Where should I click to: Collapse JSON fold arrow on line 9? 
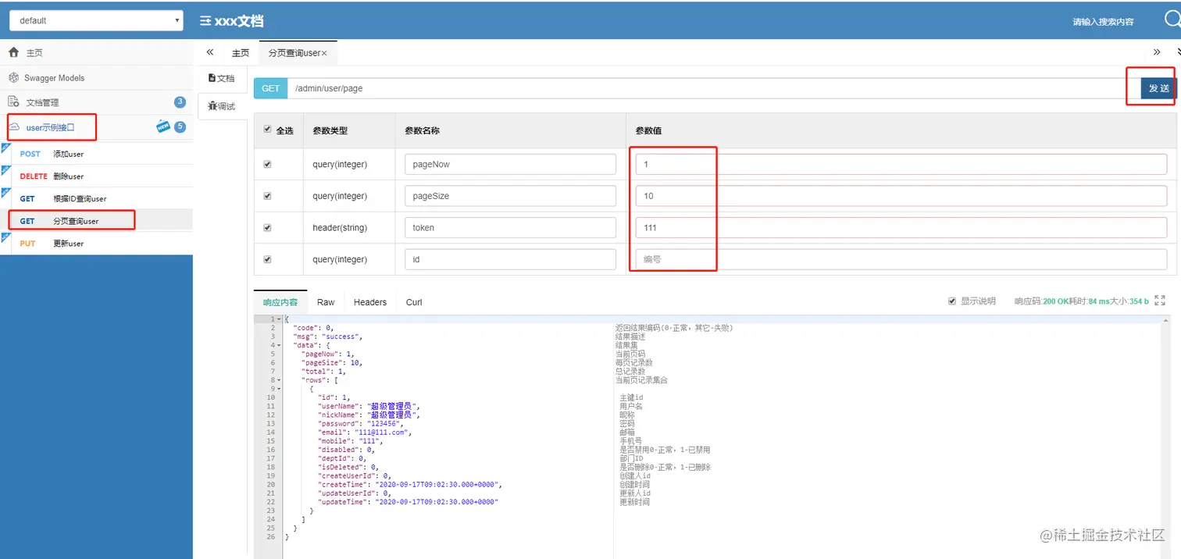point(280,389)
